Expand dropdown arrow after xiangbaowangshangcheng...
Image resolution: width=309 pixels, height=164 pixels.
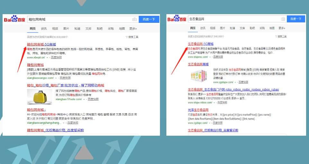64,123
